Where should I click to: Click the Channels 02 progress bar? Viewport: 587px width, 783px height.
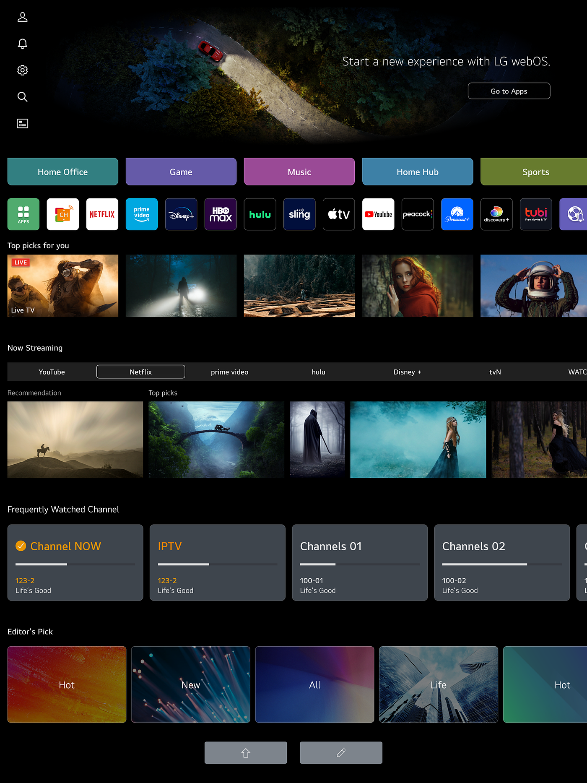pyautogui.click(x=501, y=564)
